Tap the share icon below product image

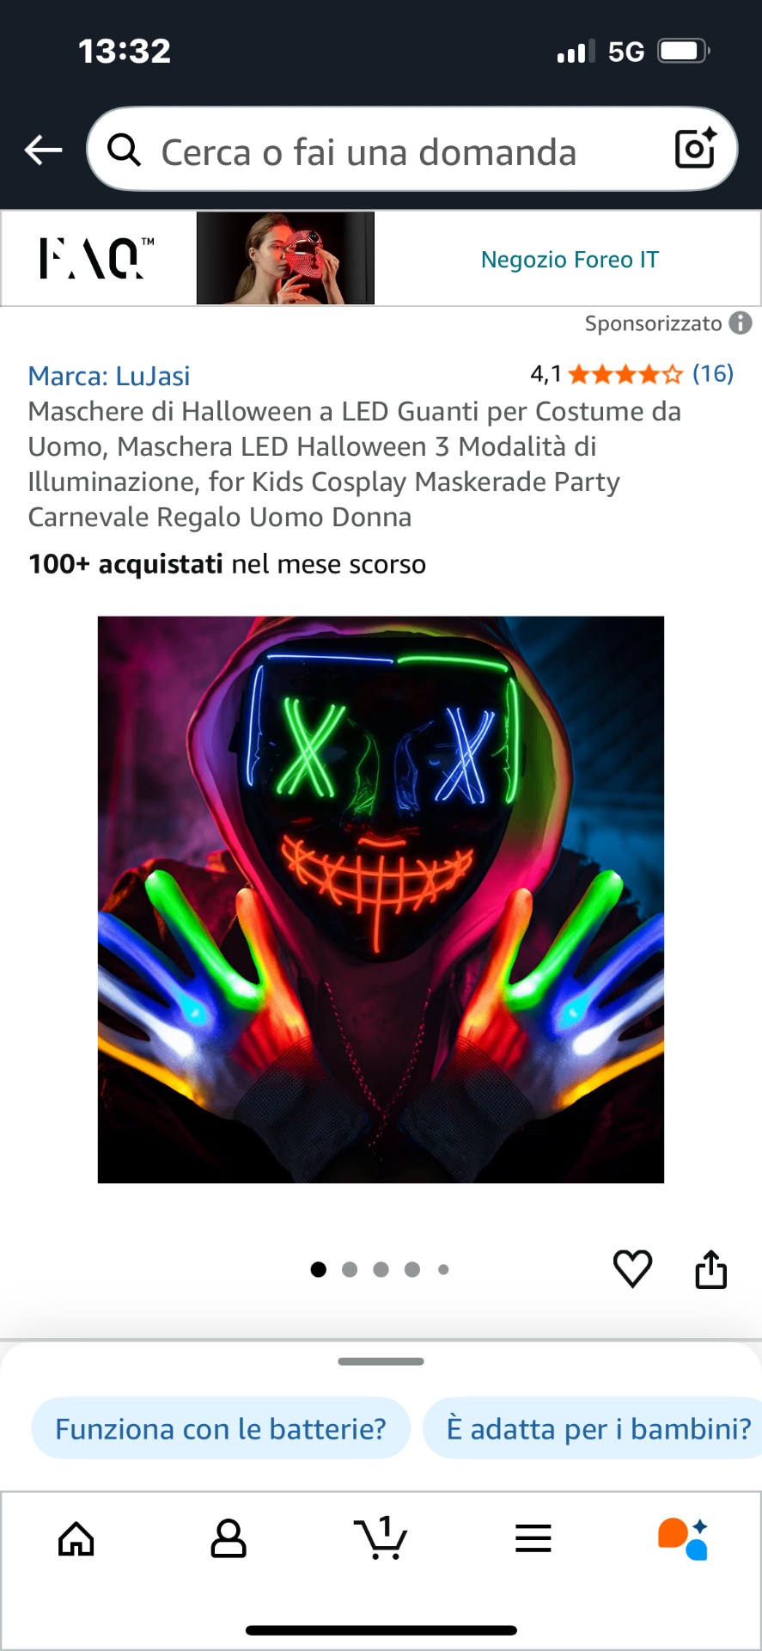(x=711, y=1268)
